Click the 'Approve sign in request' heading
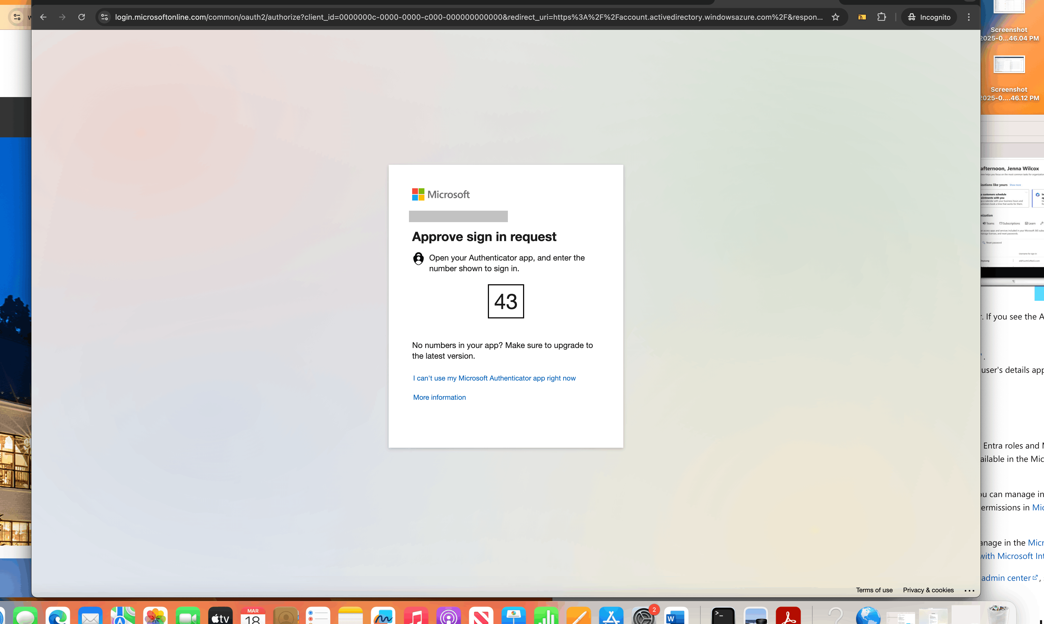Viewport: 1044px width, 624px height. [484, 237]
